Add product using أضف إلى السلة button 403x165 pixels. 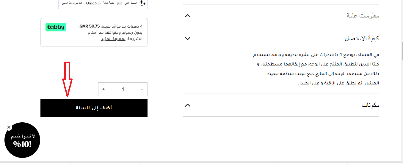click(94, 108)
